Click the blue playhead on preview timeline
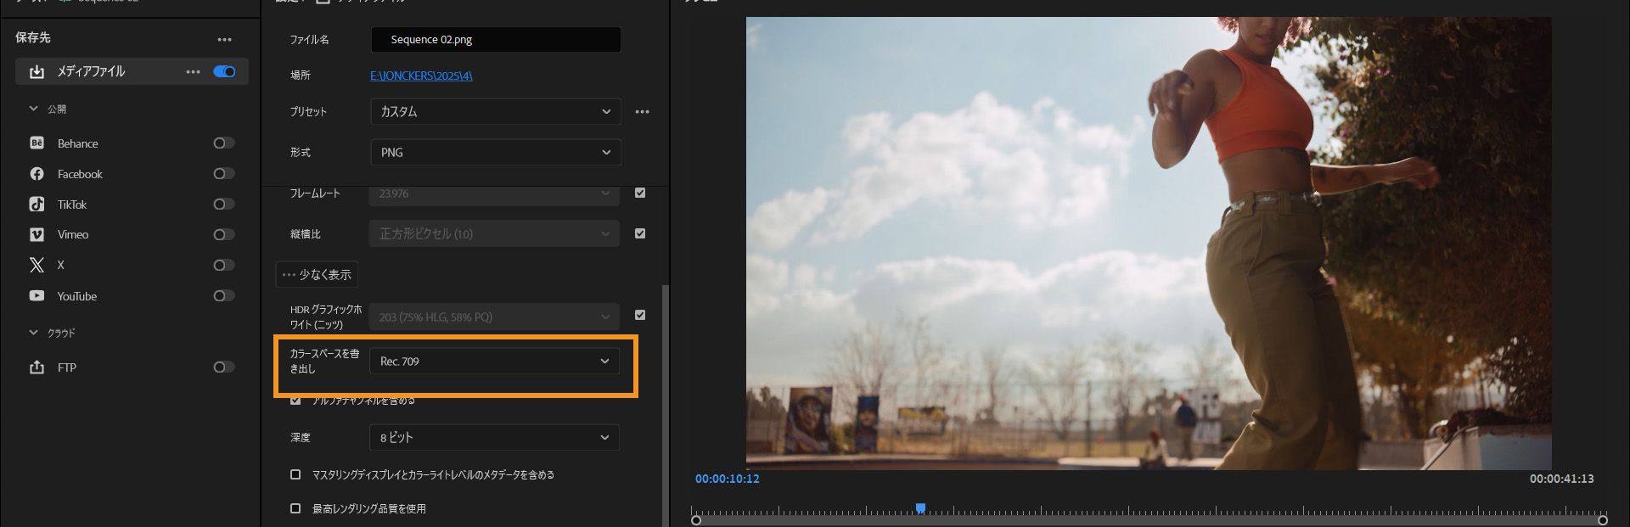This screenshot has width=1630, height=527. pyautogui.click(x=920, y=508)
